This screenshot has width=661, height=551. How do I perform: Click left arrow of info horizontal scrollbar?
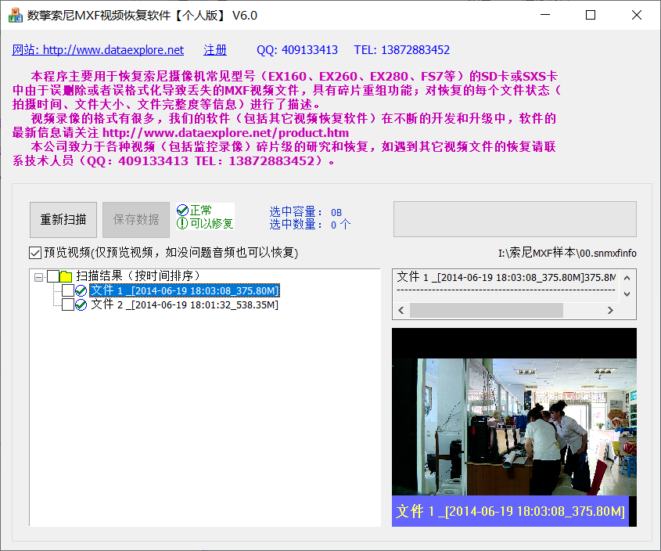[401, 311]
